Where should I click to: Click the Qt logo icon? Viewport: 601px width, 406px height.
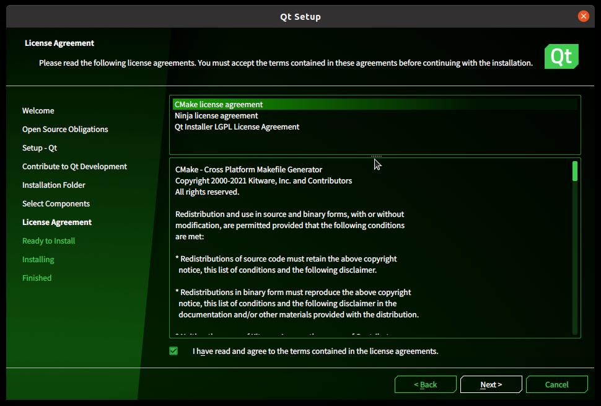coord(561,56)
